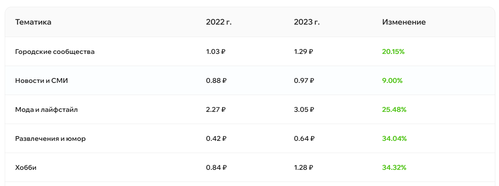The image size is (499, 186).
Task: Click the Тематика column header
Action: 33,22
